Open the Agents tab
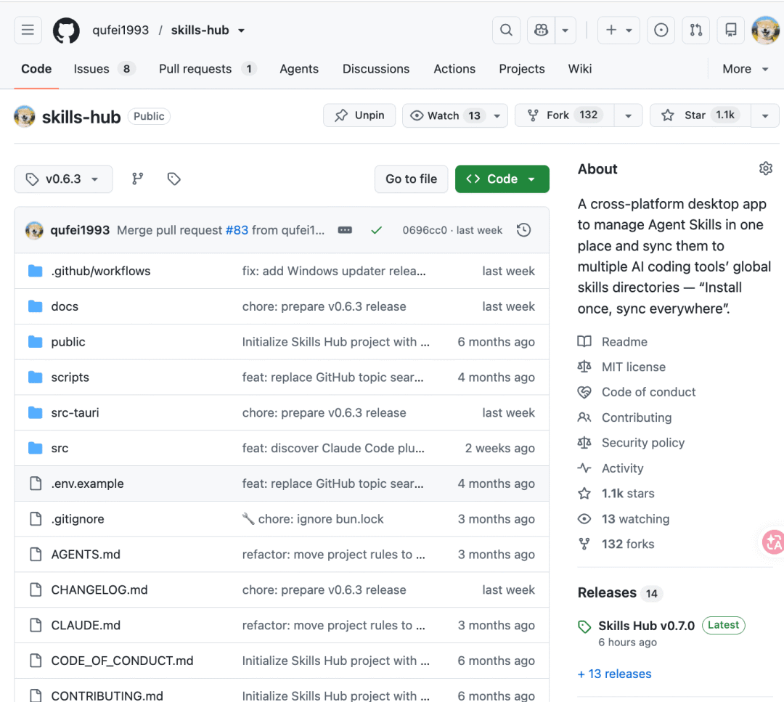Viewport: 784px width, 702px height. click(299, 68)
